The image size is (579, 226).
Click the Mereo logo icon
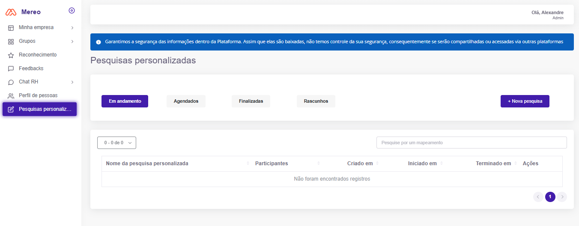click(x=11, y=12)
